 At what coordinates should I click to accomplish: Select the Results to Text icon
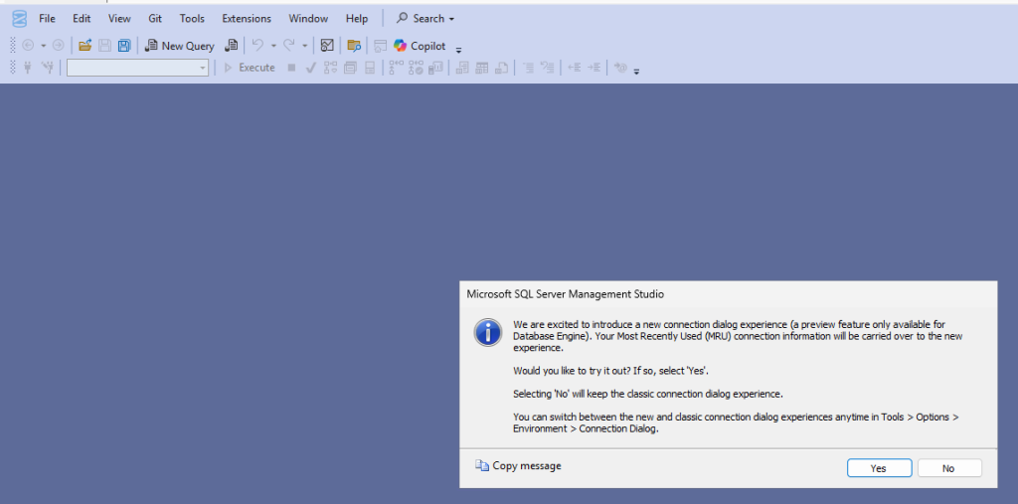click(x=462, y=68)
